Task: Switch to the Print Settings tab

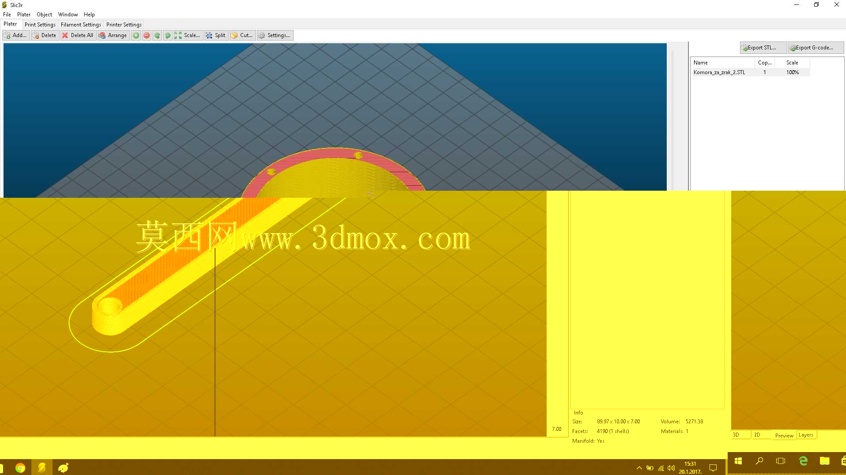Action: (40, 25)
